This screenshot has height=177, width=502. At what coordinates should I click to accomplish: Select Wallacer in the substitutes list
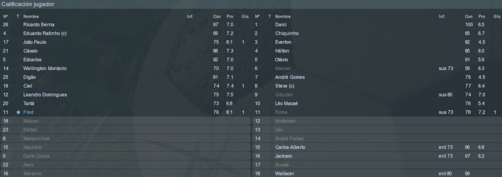(x=377, y=174)
